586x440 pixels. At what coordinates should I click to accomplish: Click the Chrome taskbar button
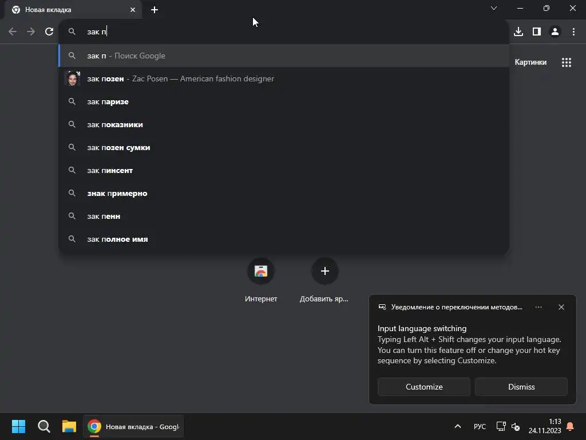pos(133,426)
